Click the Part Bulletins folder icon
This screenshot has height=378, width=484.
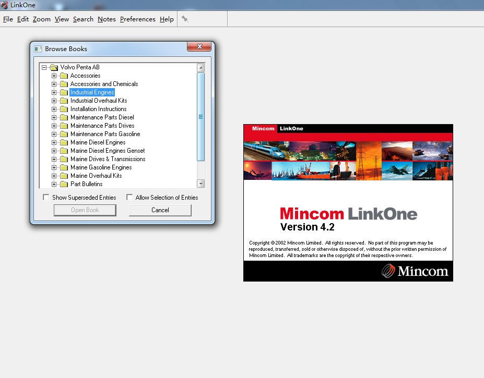[x=64, y=184]
